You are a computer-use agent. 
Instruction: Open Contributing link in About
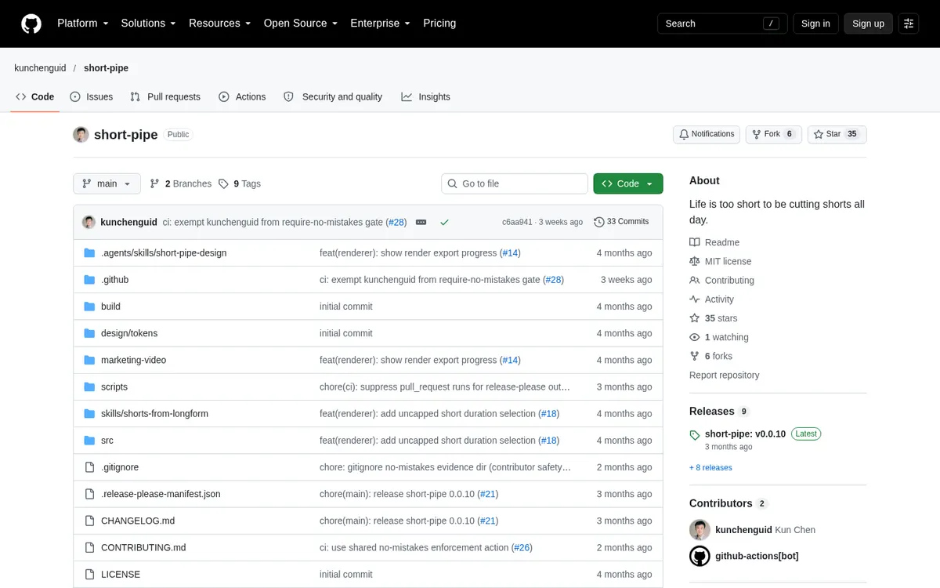[x=721, y=280]
